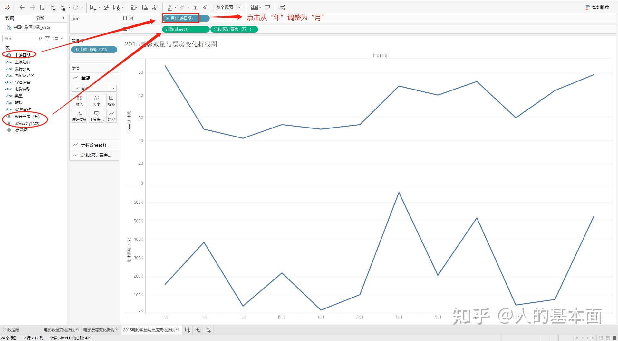Open the 电影票房变化折线图 sheet tab

click(101, 330)
